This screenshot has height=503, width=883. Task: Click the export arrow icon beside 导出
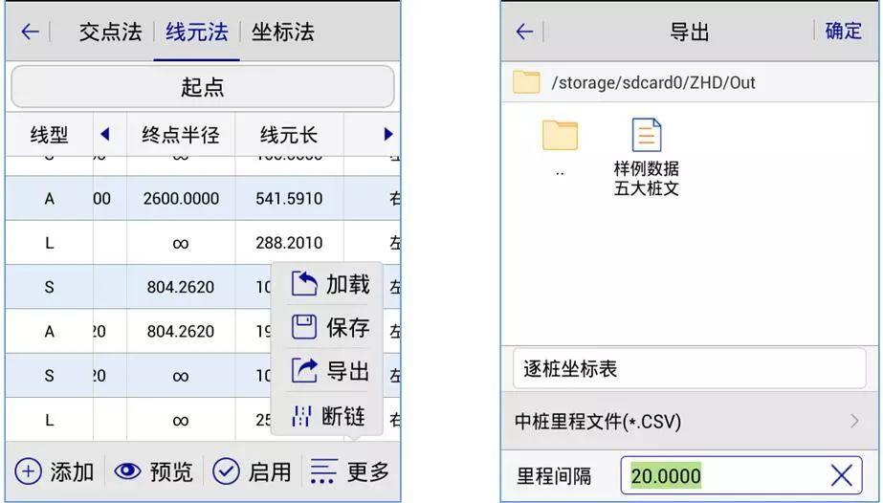[304, 371]
